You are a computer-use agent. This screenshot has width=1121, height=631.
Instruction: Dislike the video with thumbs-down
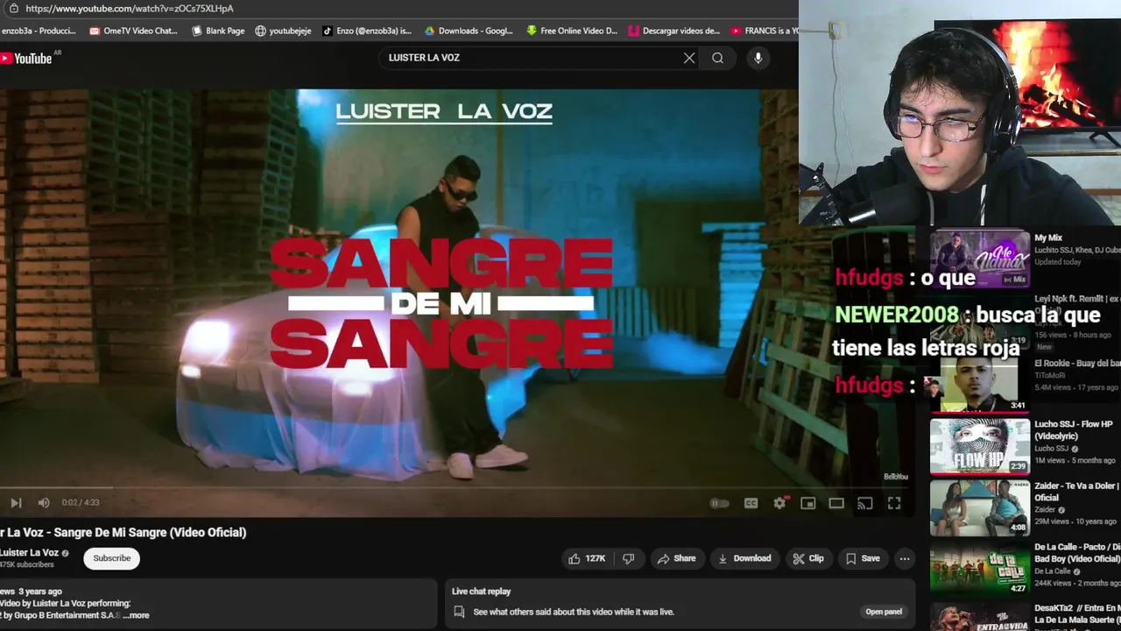pyautogui.click(x=629, y=558)
